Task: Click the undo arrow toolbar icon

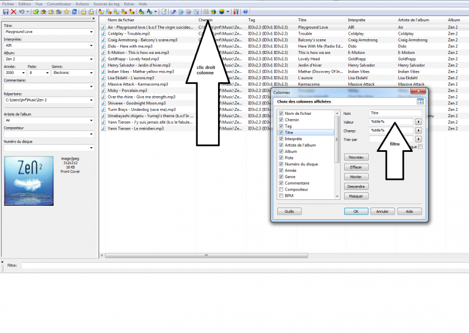Action: pyautogui.click(x=22, y=12)
